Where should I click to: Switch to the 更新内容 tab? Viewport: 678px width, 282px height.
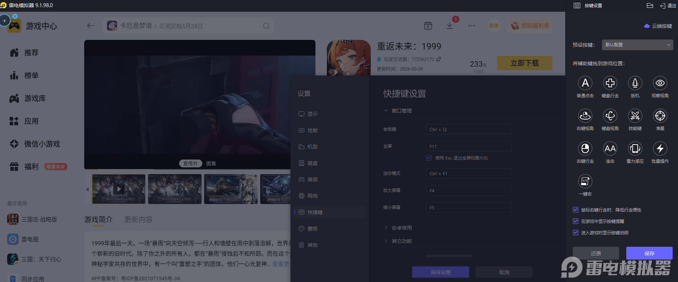138,219
